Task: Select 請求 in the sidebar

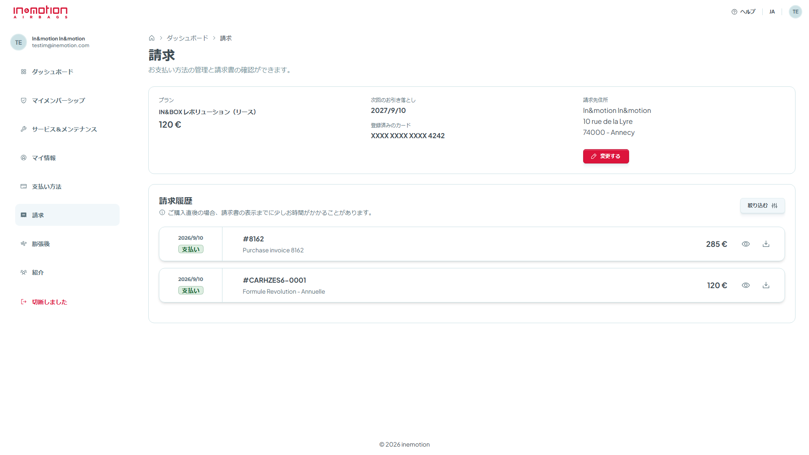Action: (x=67, y=215)
